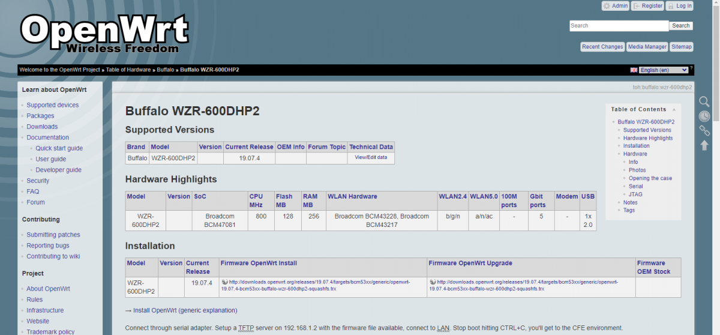Collapse the Table of Contents box
Image resolution: width=720 pixels, height=335 pixels.
tap(674, 109)
